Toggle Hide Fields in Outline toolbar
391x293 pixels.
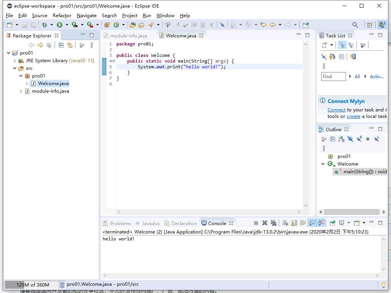350,139
